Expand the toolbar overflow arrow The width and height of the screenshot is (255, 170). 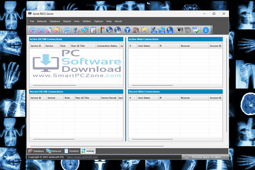tap(211, 33)
